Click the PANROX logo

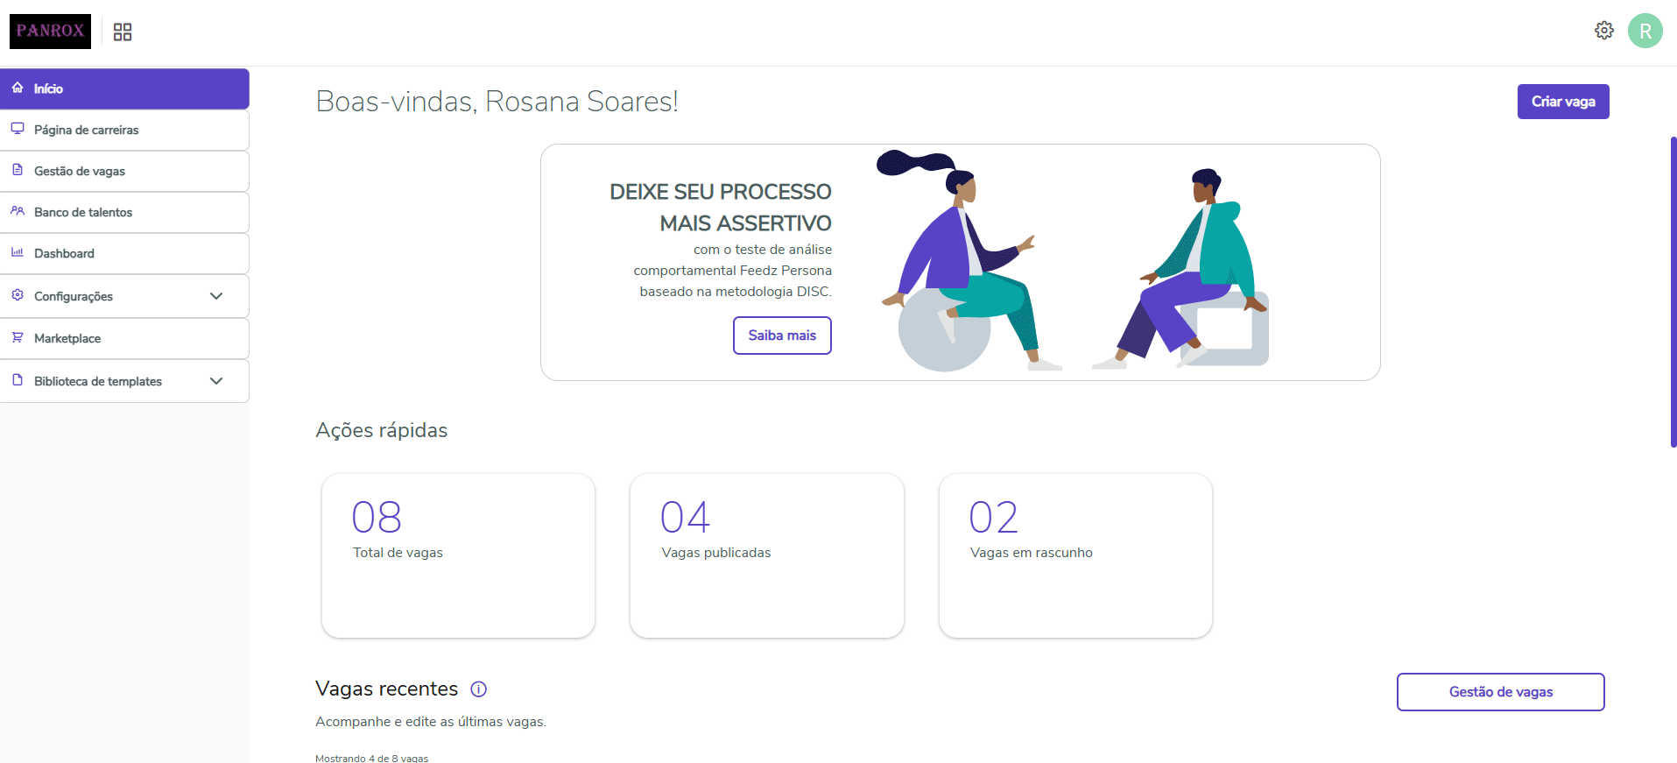pos(50,31)
